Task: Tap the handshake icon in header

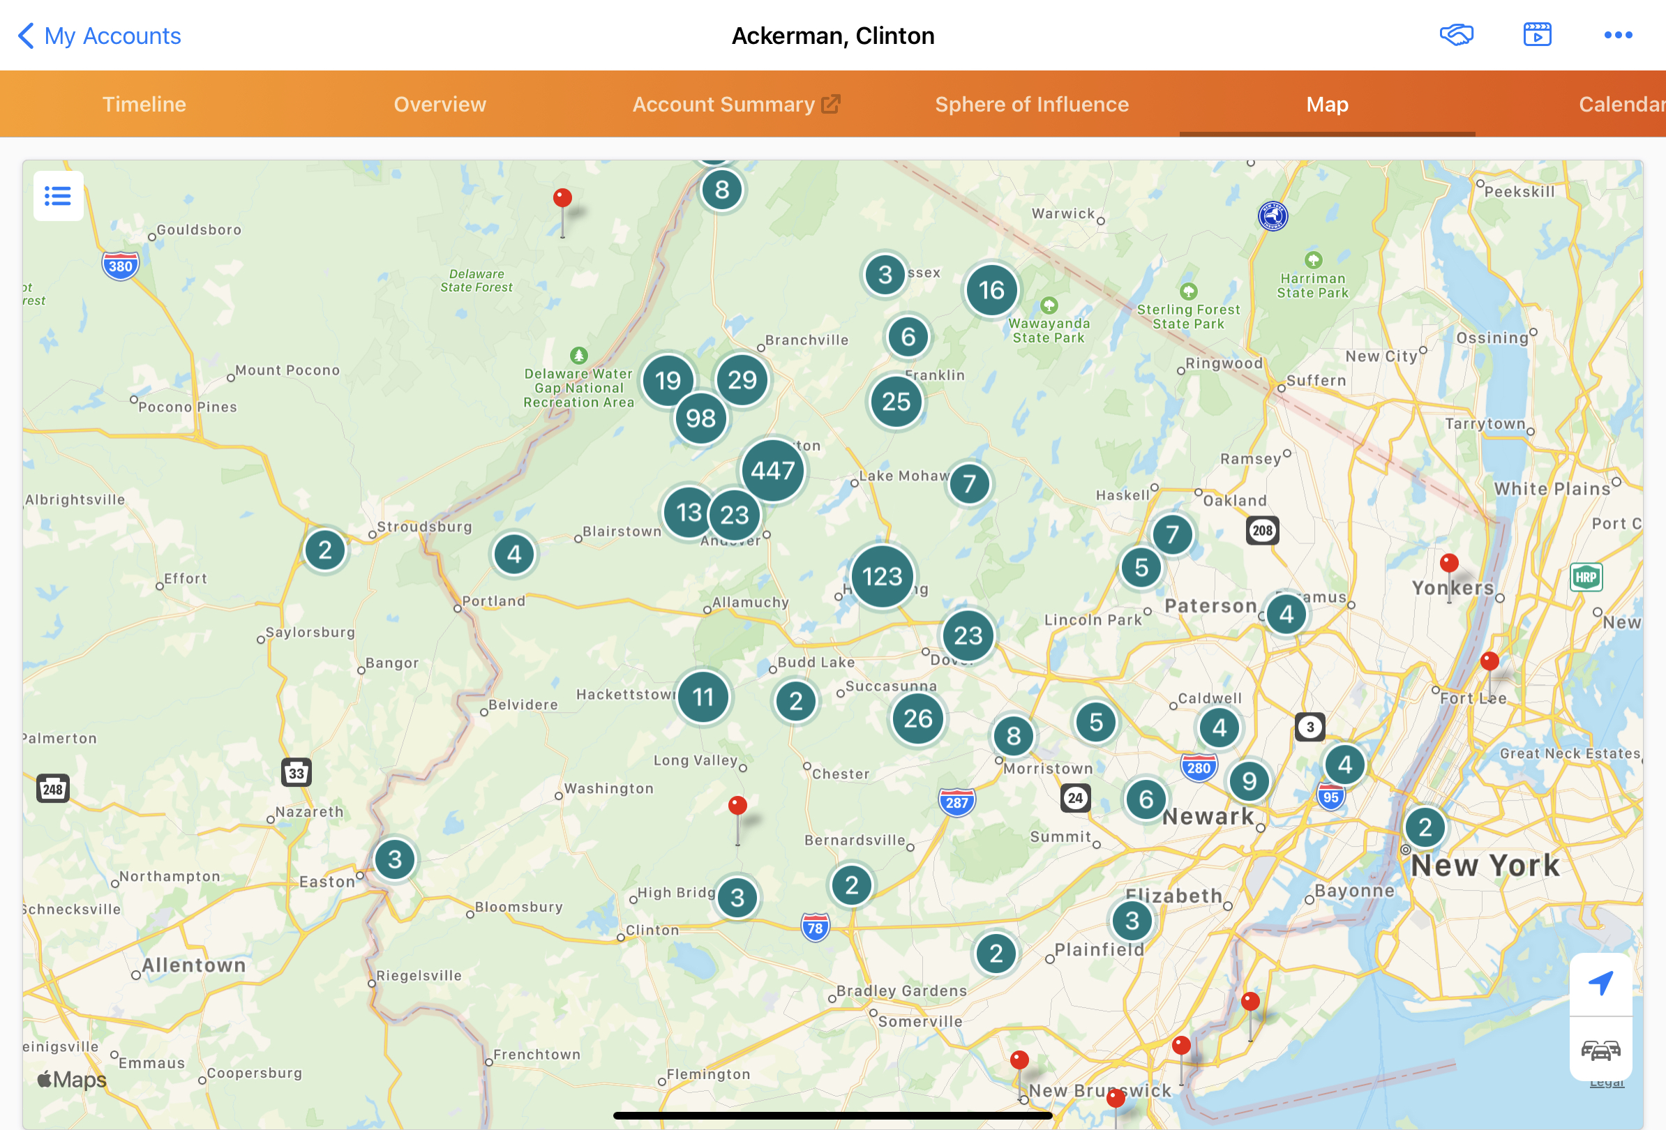Action: pyautogui.click(x=1456, y=35)
